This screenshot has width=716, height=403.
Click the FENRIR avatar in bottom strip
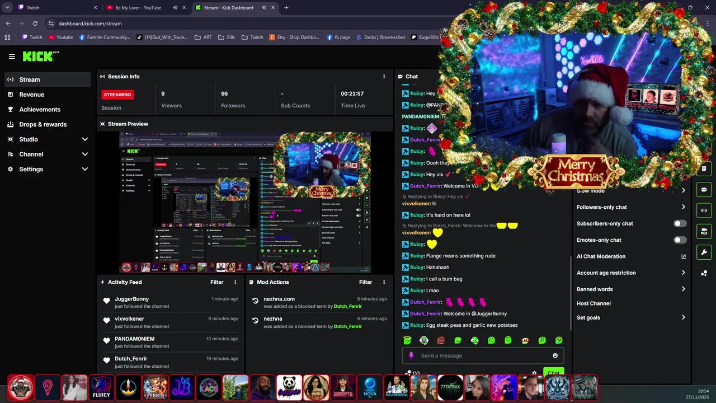click(x=155, y=387)
